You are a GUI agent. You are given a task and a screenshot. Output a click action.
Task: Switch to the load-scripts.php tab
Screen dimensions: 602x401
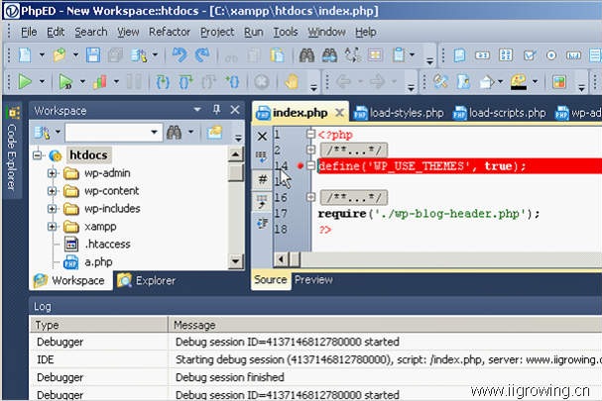(x=499, y=113)
